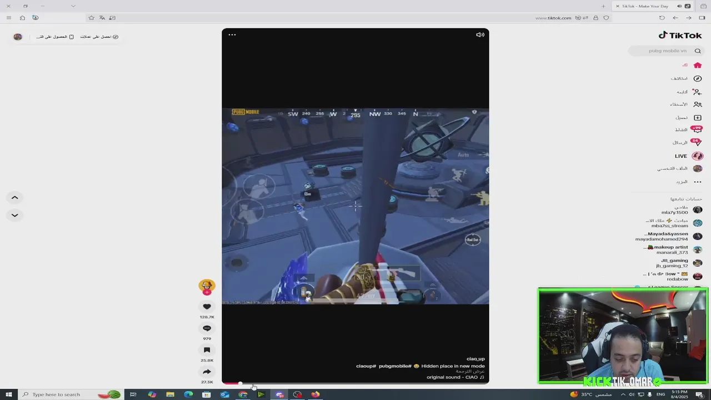
Task: Go to next video with down chevron
Action: pos(15,215)
